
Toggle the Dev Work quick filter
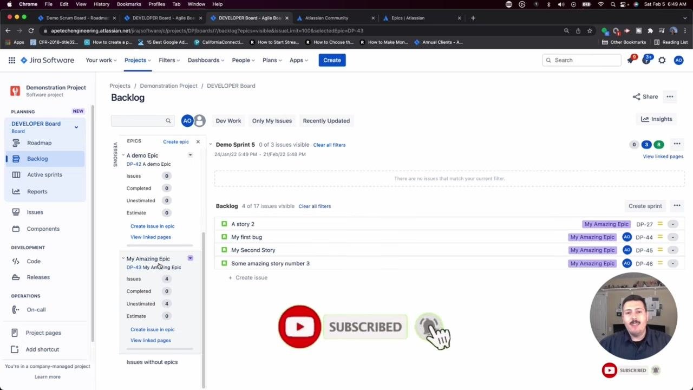[x=228, y=121]
